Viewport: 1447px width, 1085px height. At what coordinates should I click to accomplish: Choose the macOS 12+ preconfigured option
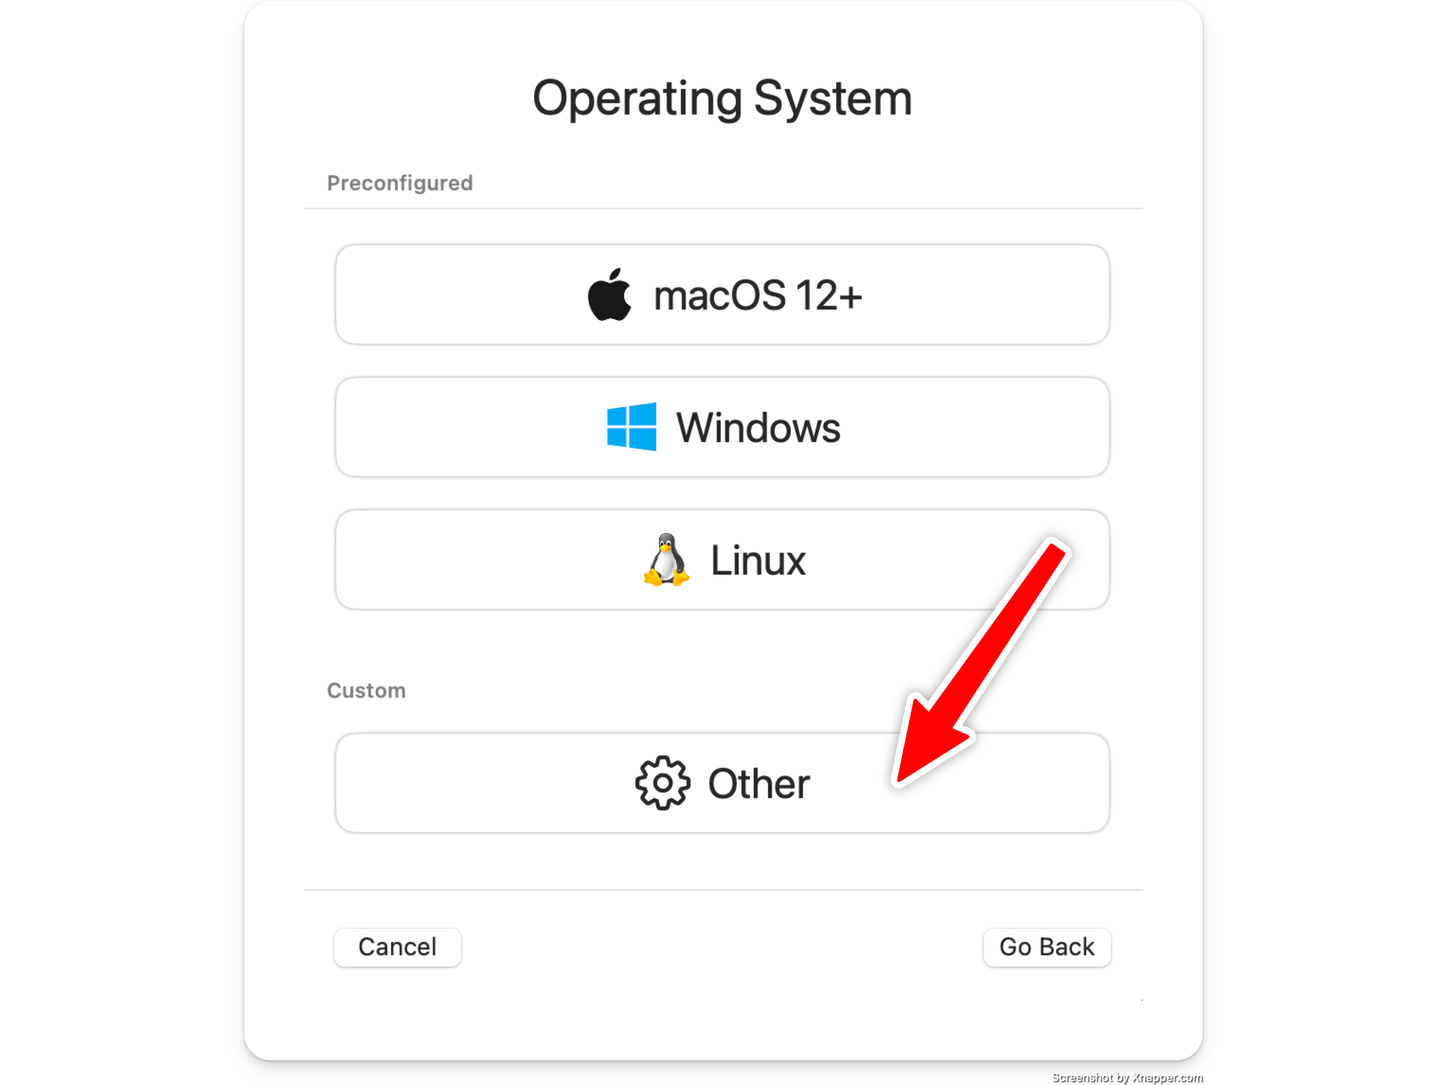point(722,294)
